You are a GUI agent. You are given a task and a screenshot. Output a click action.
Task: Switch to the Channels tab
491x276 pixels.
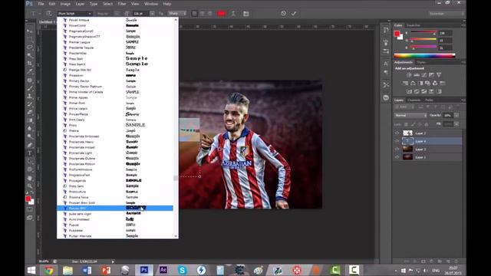pyautogui.click(x=414, y=100)
